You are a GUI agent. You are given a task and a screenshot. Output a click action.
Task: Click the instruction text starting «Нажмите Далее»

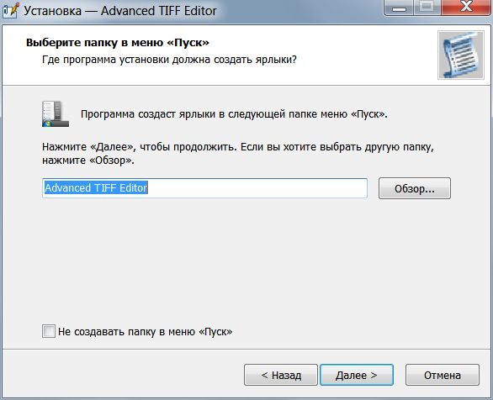[x=238, y=154]
